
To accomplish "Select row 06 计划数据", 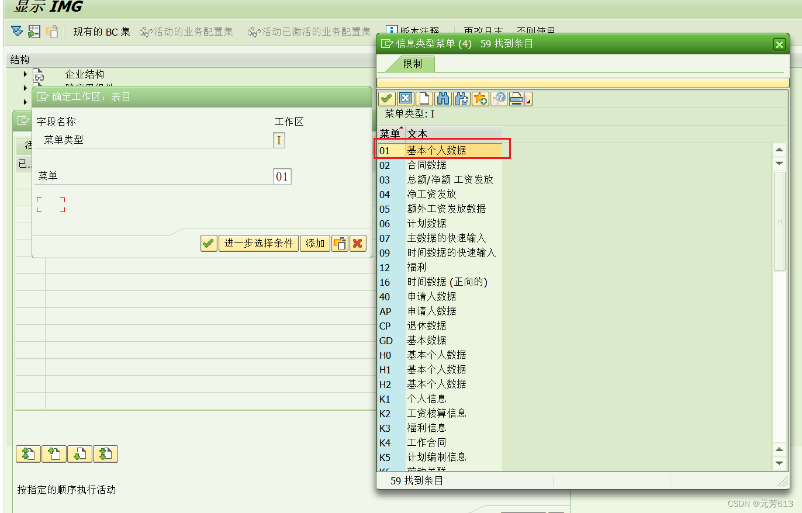I will point(440,224).
